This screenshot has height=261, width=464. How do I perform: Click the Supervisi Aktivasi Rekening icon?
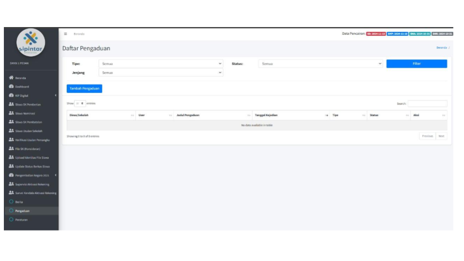pos(11,184)
